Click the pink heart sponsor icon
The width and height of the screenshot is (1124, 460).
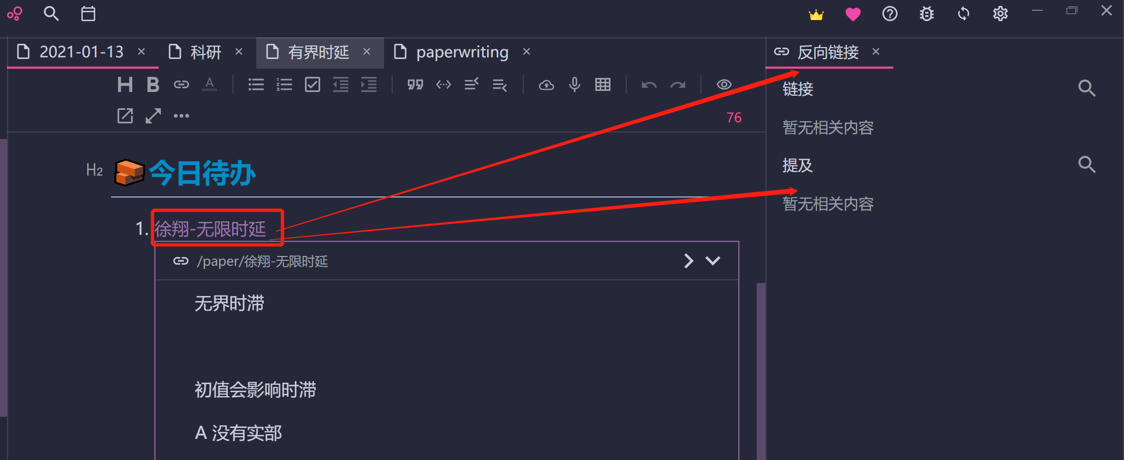point(853,15)
